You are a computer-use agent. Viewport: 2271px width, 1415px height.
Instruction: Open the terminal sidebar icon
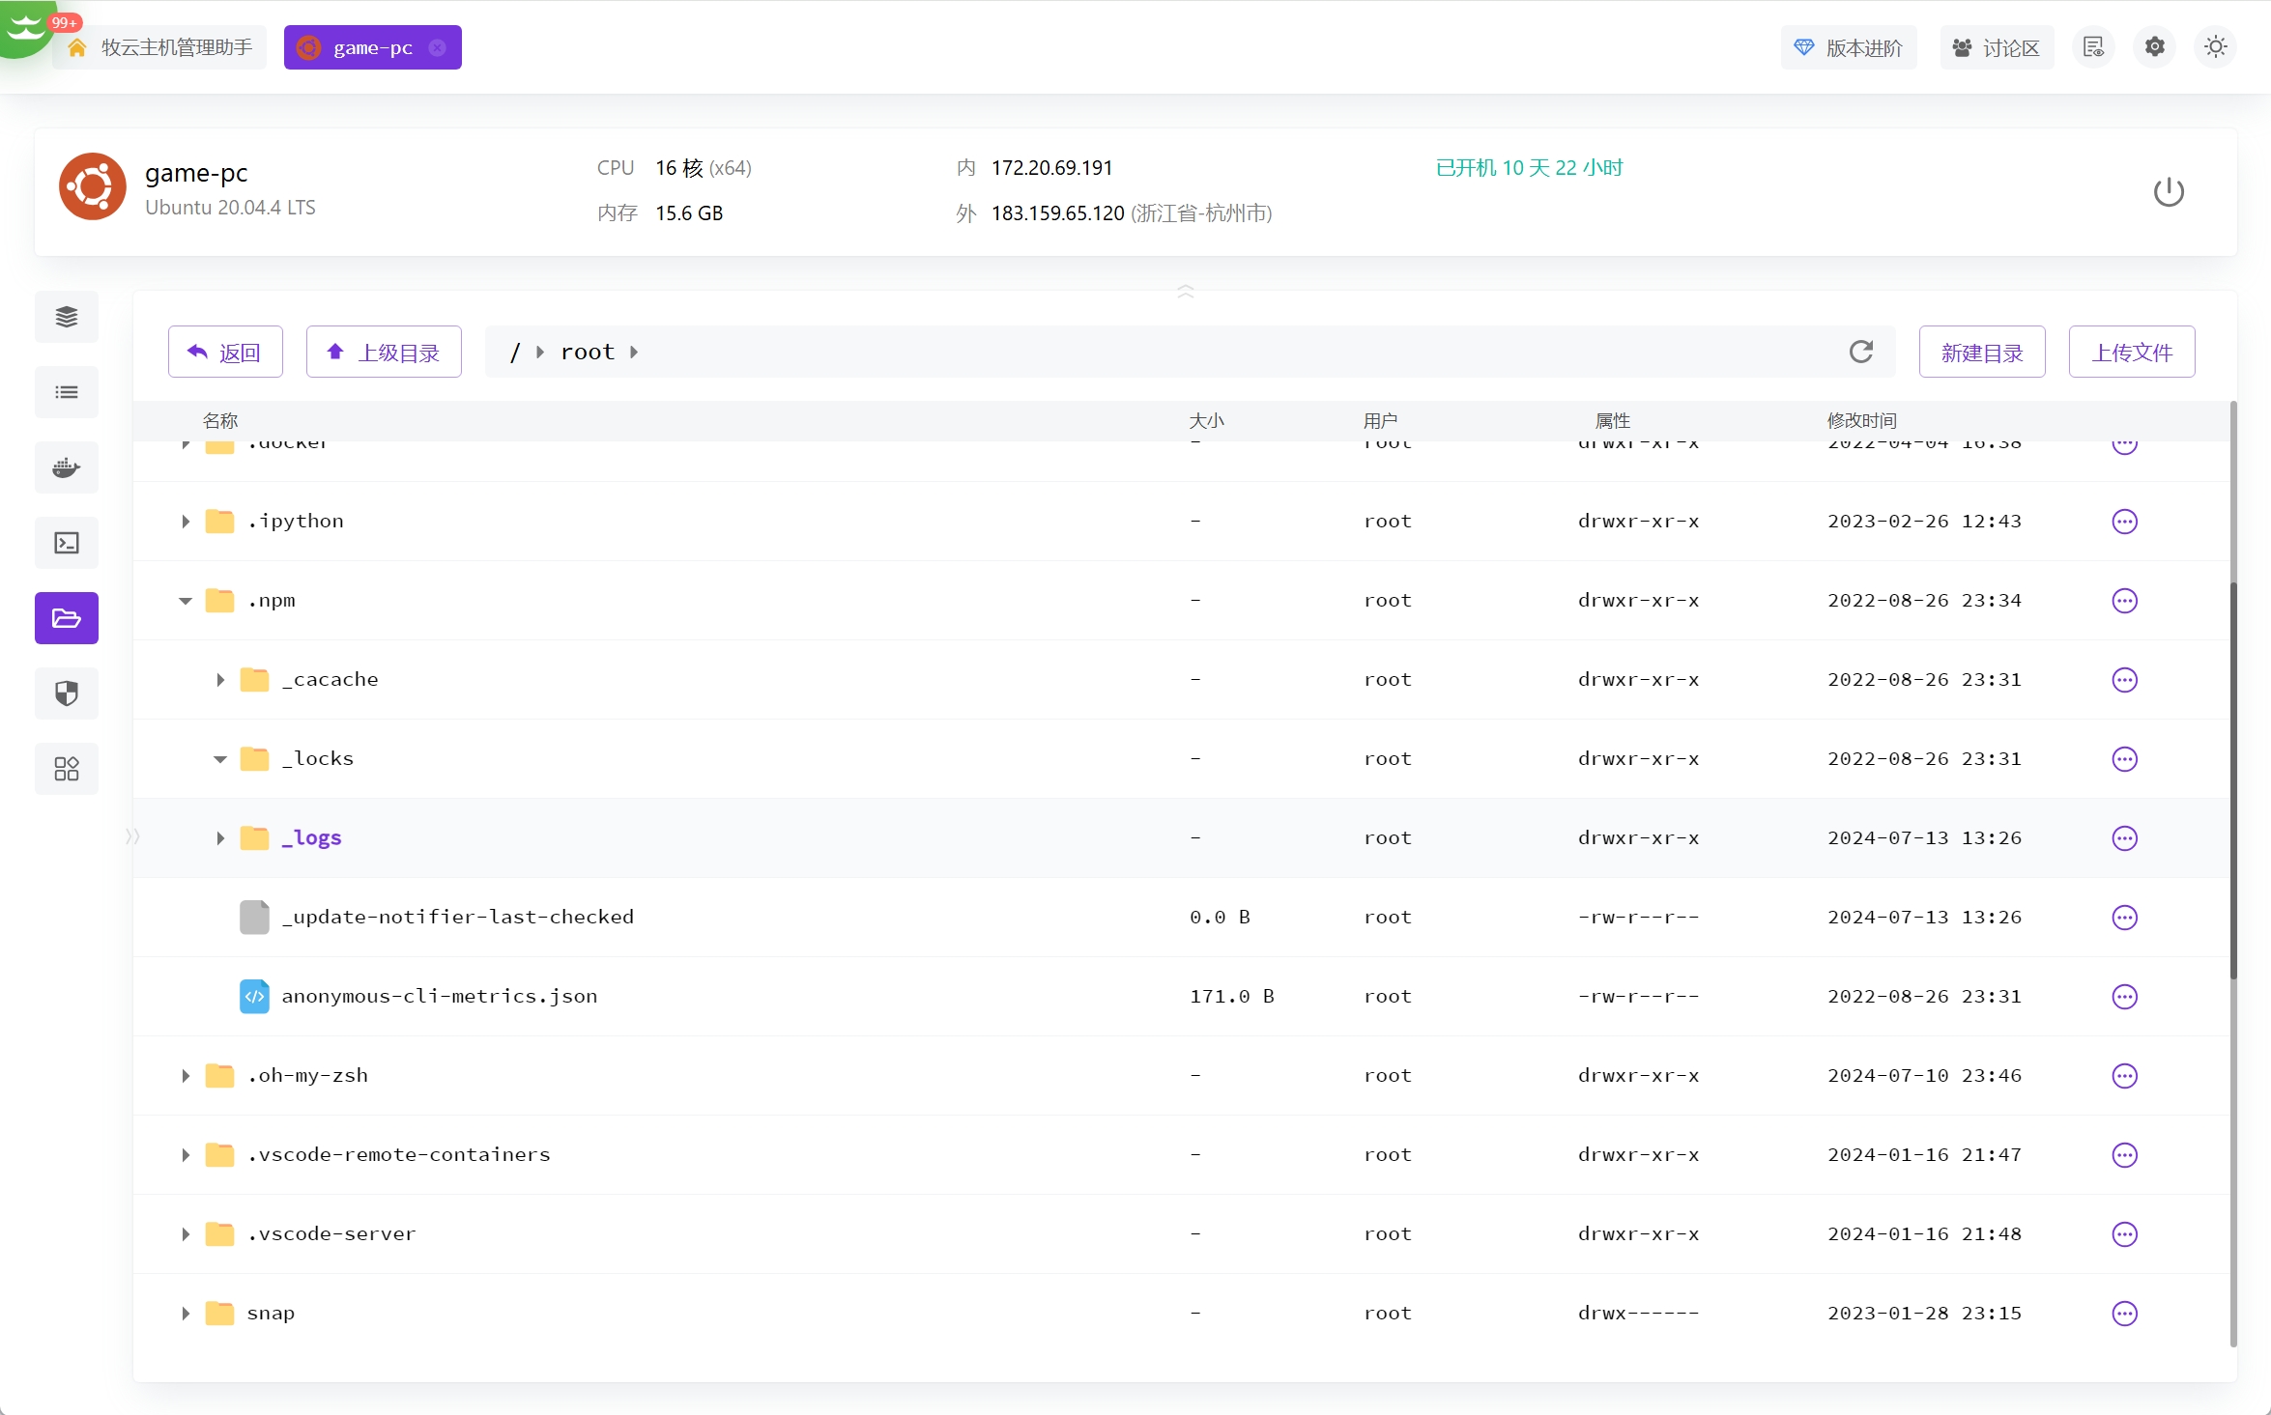coord(67,543)
